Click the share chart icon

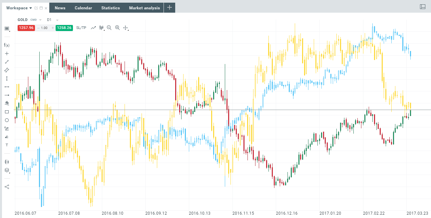[x=7, y=187]
